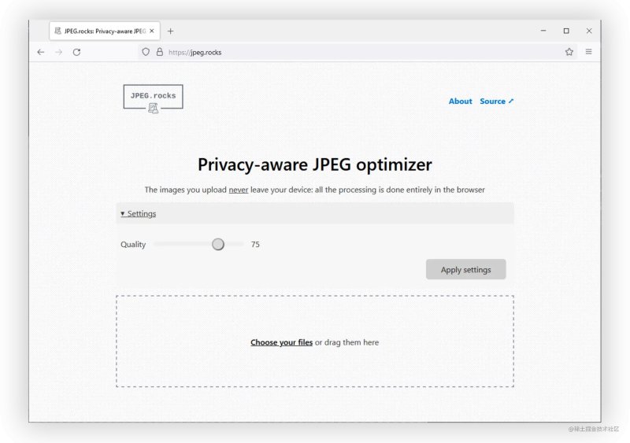Select the JPEG.rocks browser tab
This screenshot has width=630, height=443.
[105, 31]
